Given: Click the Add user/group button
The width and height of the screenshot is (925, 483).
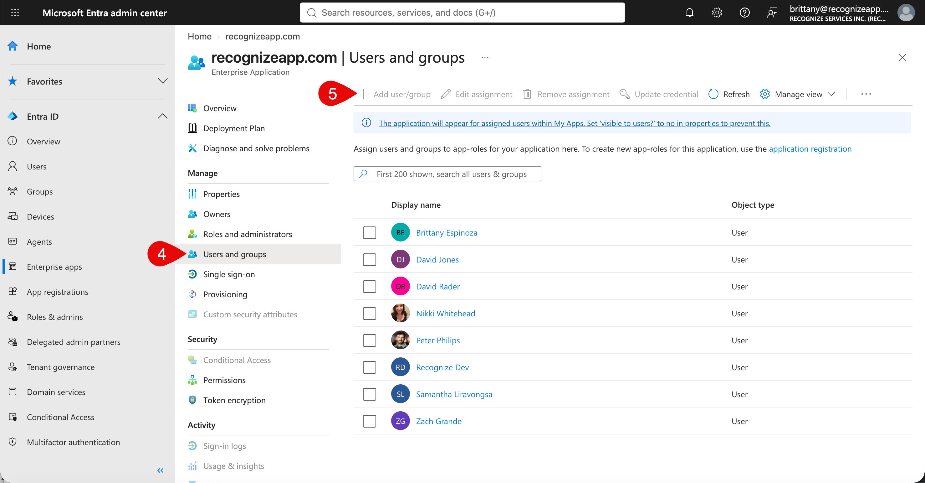Looking at the screenshot, I should coord(394,94).
